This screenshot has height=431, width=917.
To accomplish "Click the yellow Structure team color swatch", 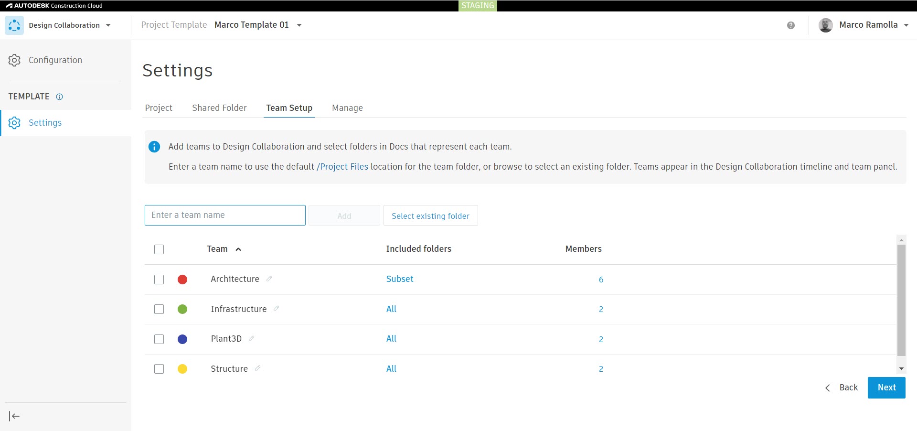I will pos(182,369).
